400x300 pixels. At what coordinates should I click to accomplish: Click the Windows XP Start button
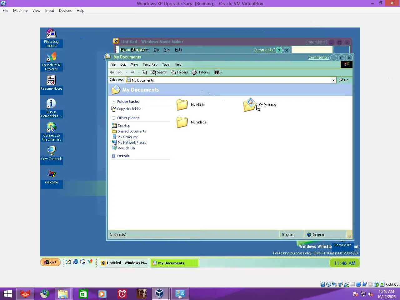tap(50, 262)
